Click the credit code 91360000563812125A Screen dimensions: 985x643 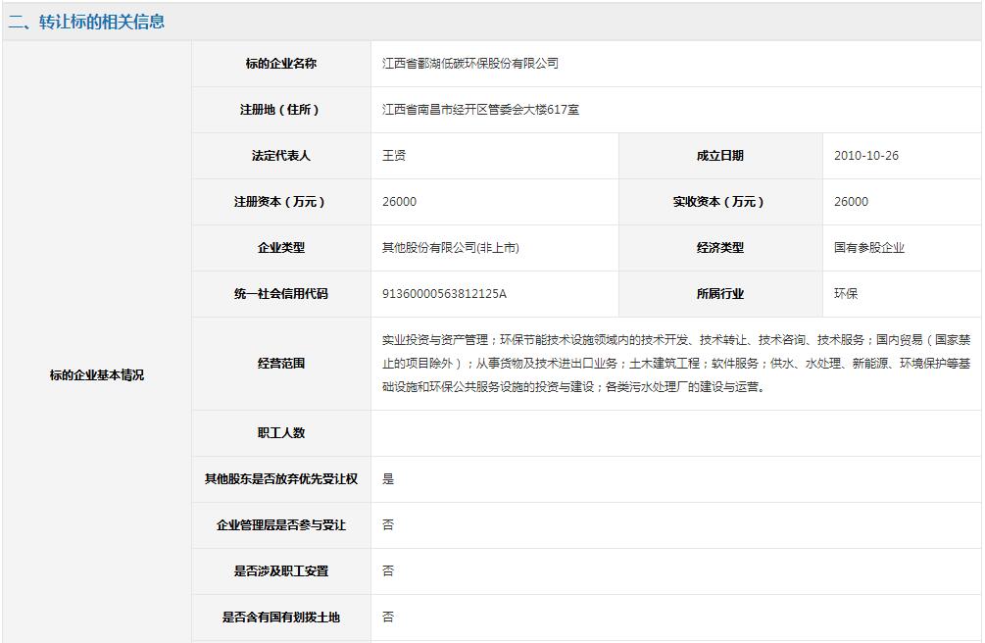[444, 294]
